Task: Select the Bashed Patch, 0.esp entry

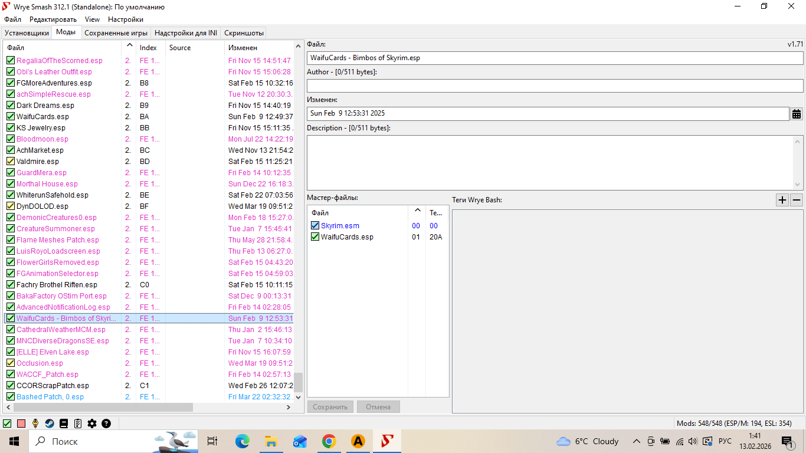Action: click(x=50, y=397)
